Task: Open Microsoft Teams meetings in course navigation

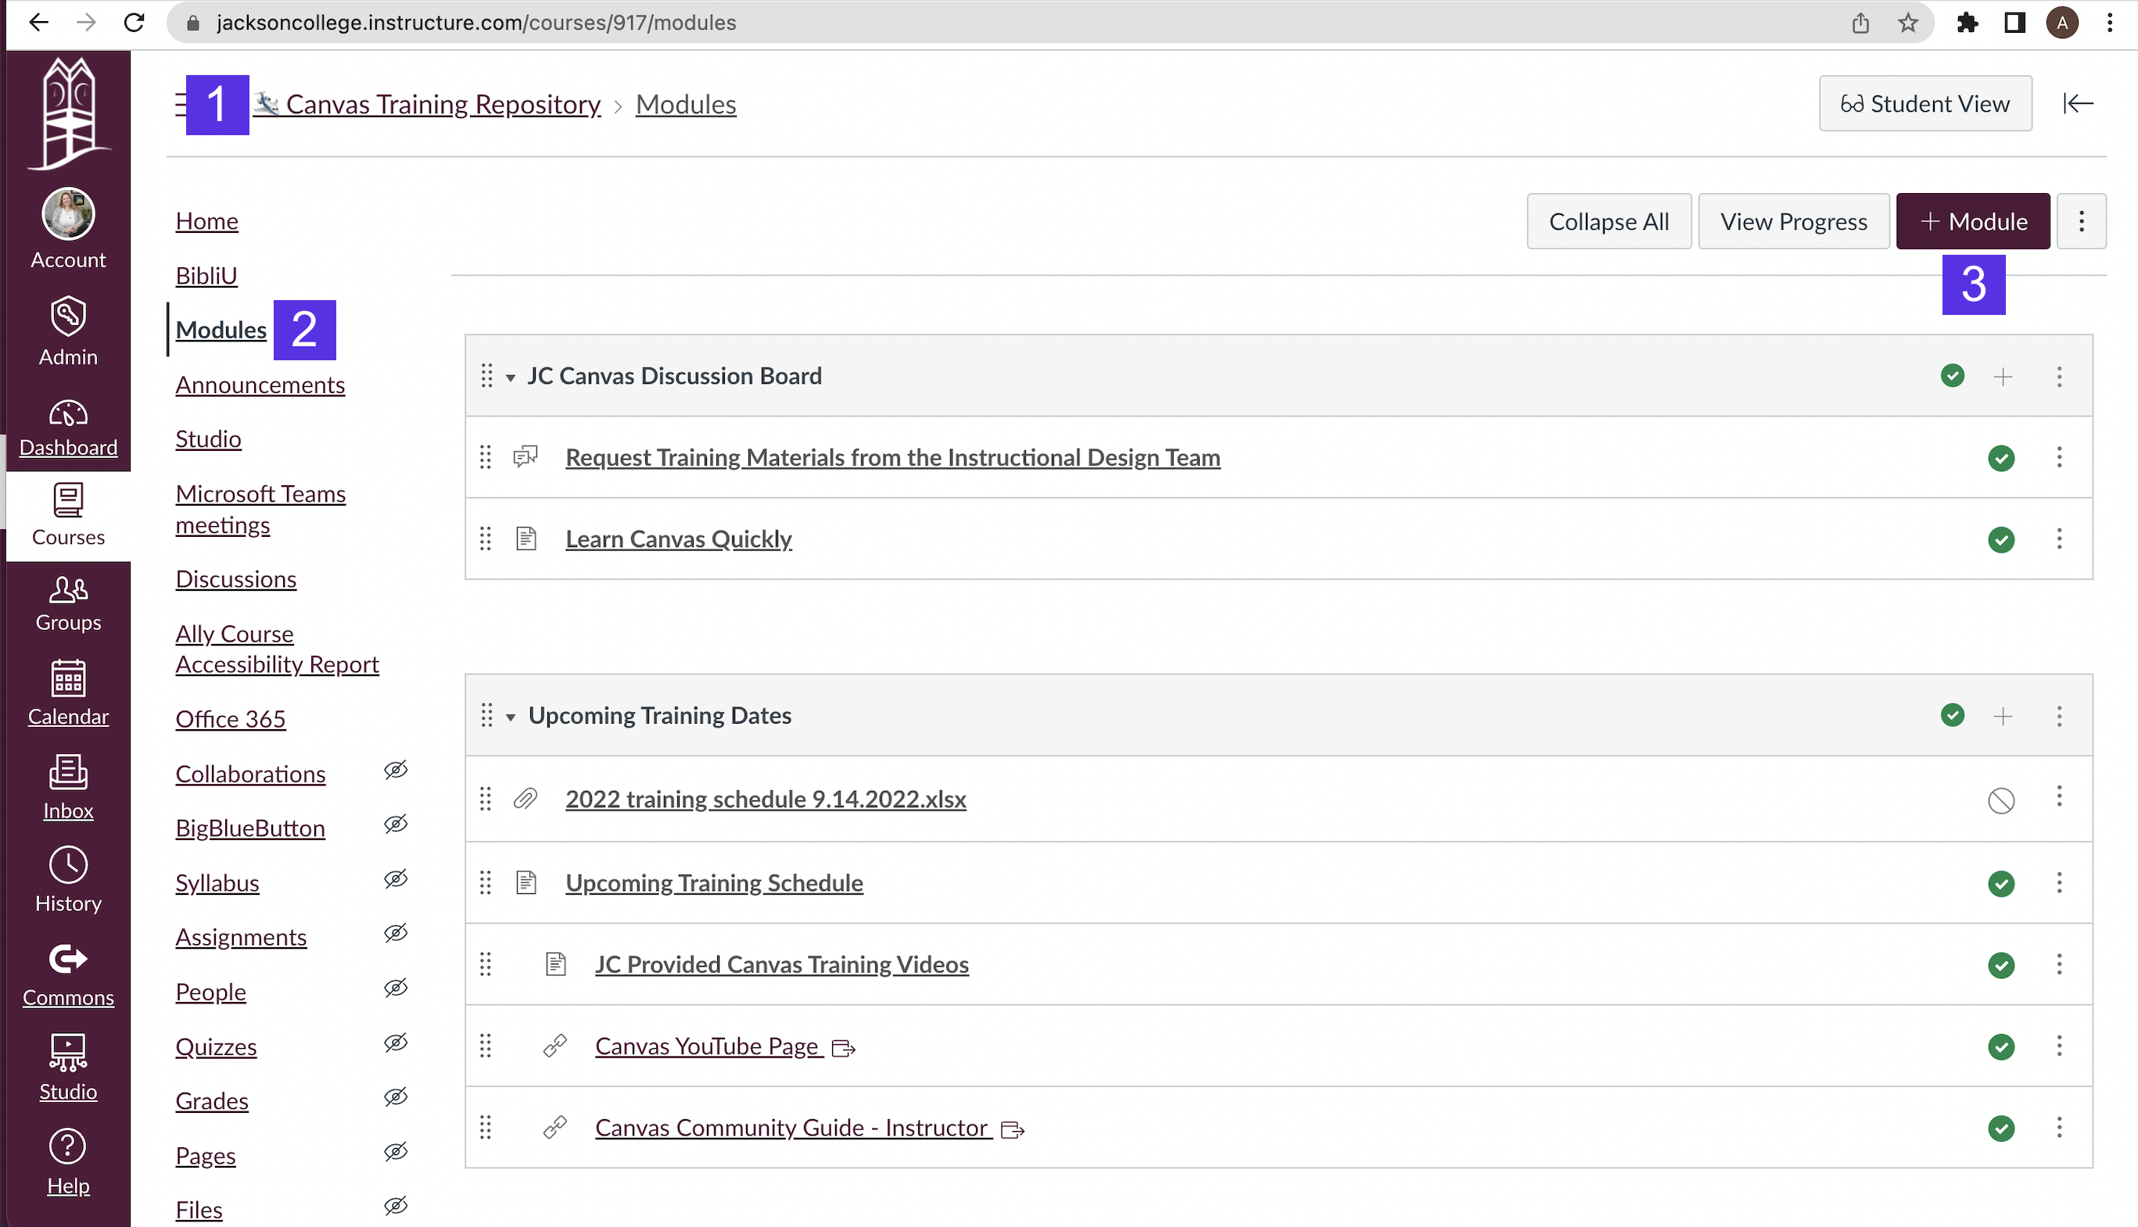Action: point(260,509)
